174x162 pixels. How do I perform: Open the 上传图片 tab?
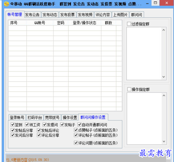(x=120, y=15)
